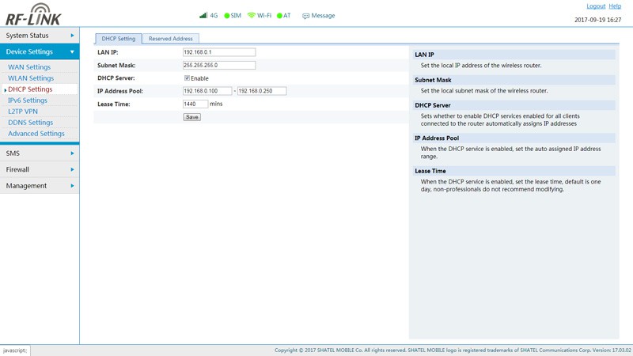Switch to the Reserved Address tab
This screenshot has width=633, height=356.
point(170,38)
